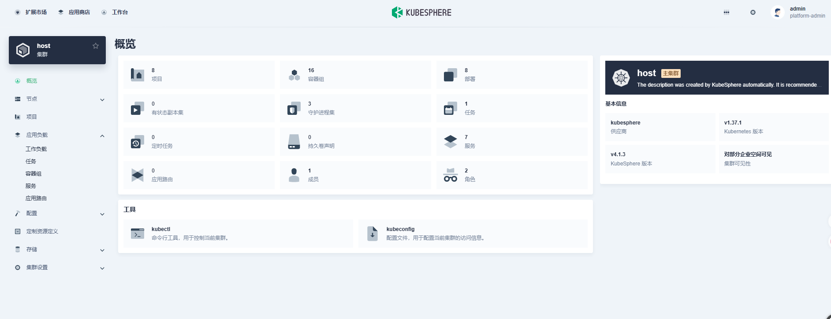Star the host cluster as favorite
Image resolution: width=831 pixels, height=319 pixels.
[96, 46]
